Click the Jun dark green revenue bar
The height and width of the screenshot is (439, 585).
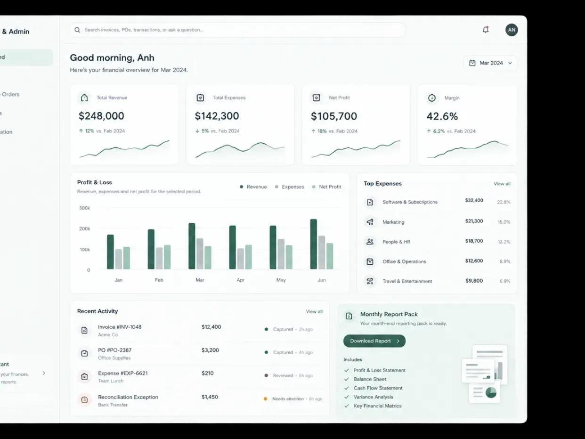tap(314, 244)
